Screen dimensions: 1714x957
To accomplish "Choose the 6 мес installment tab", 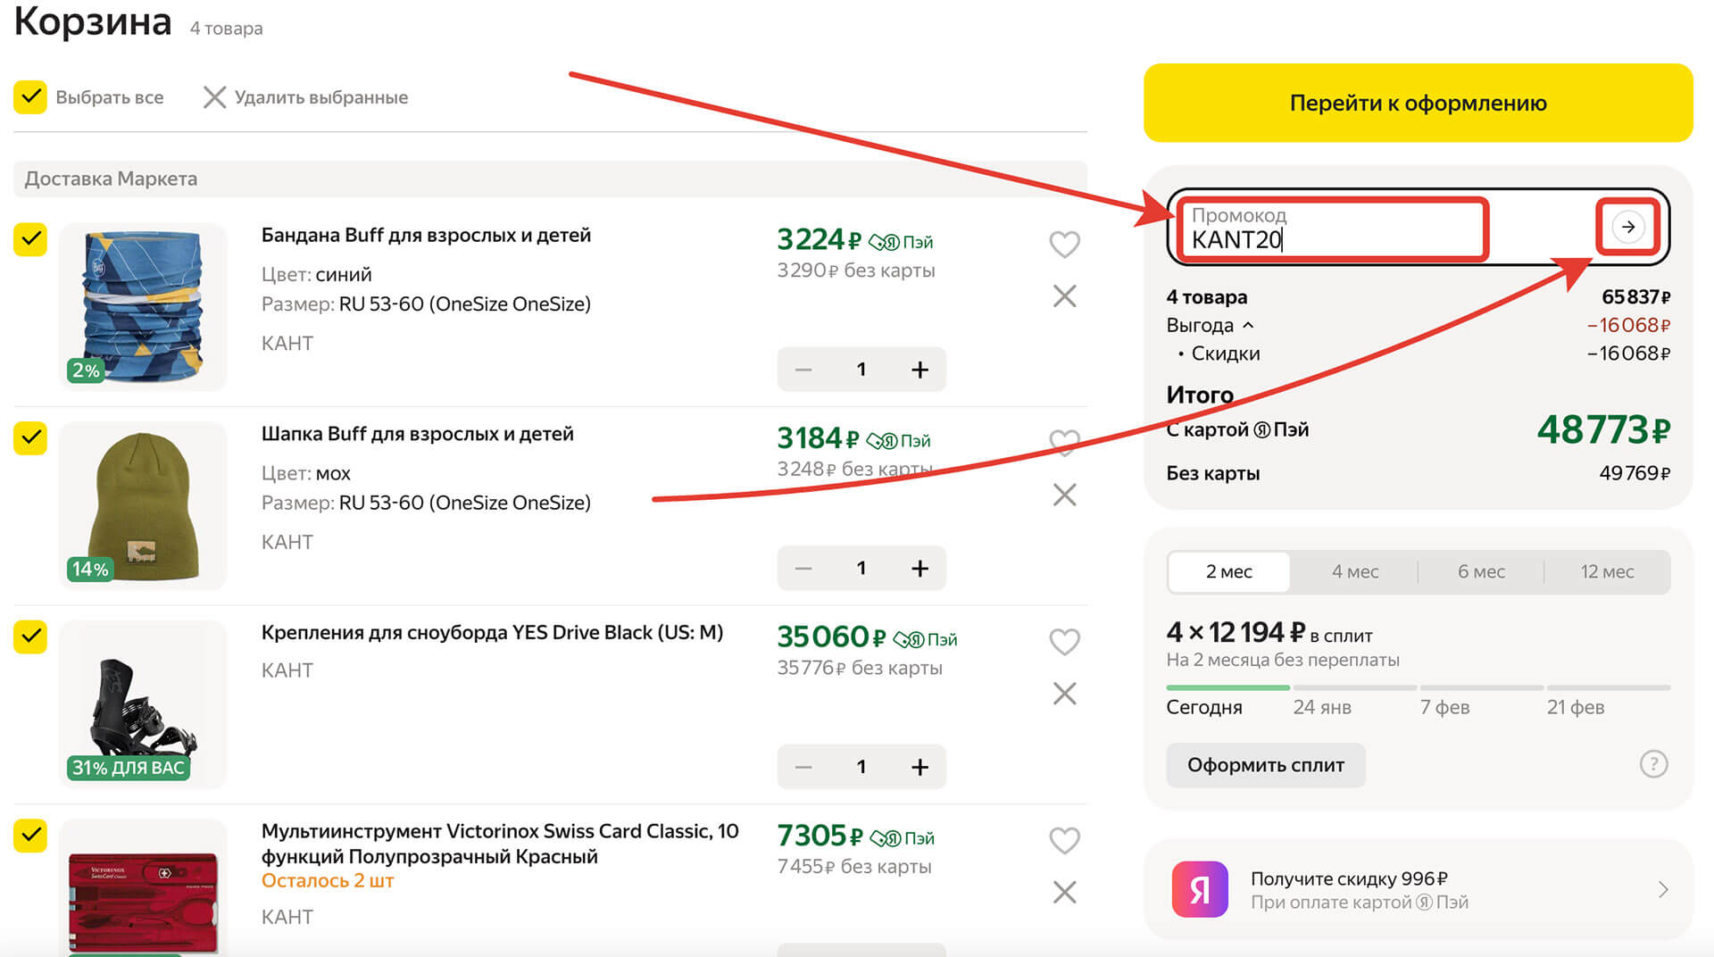I will pyautogui.click(x=1481, y=571).
